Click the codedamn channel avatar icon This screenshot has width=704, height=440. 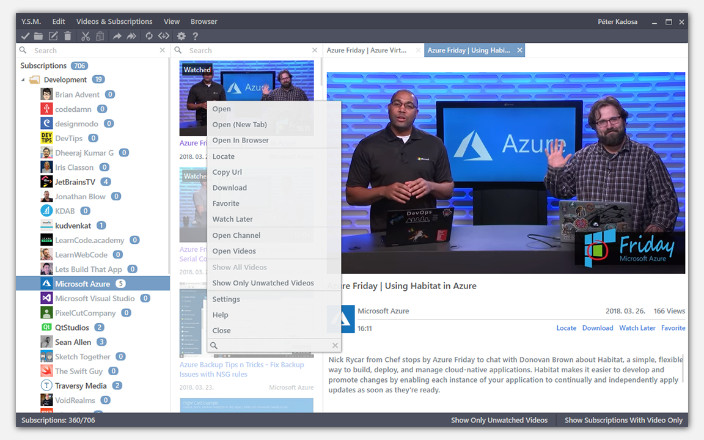[x=46, y=109]
